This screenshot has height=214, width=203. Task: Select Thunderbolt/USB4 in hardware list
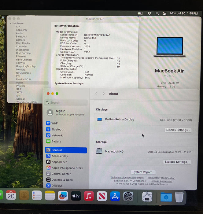point(27,102)
